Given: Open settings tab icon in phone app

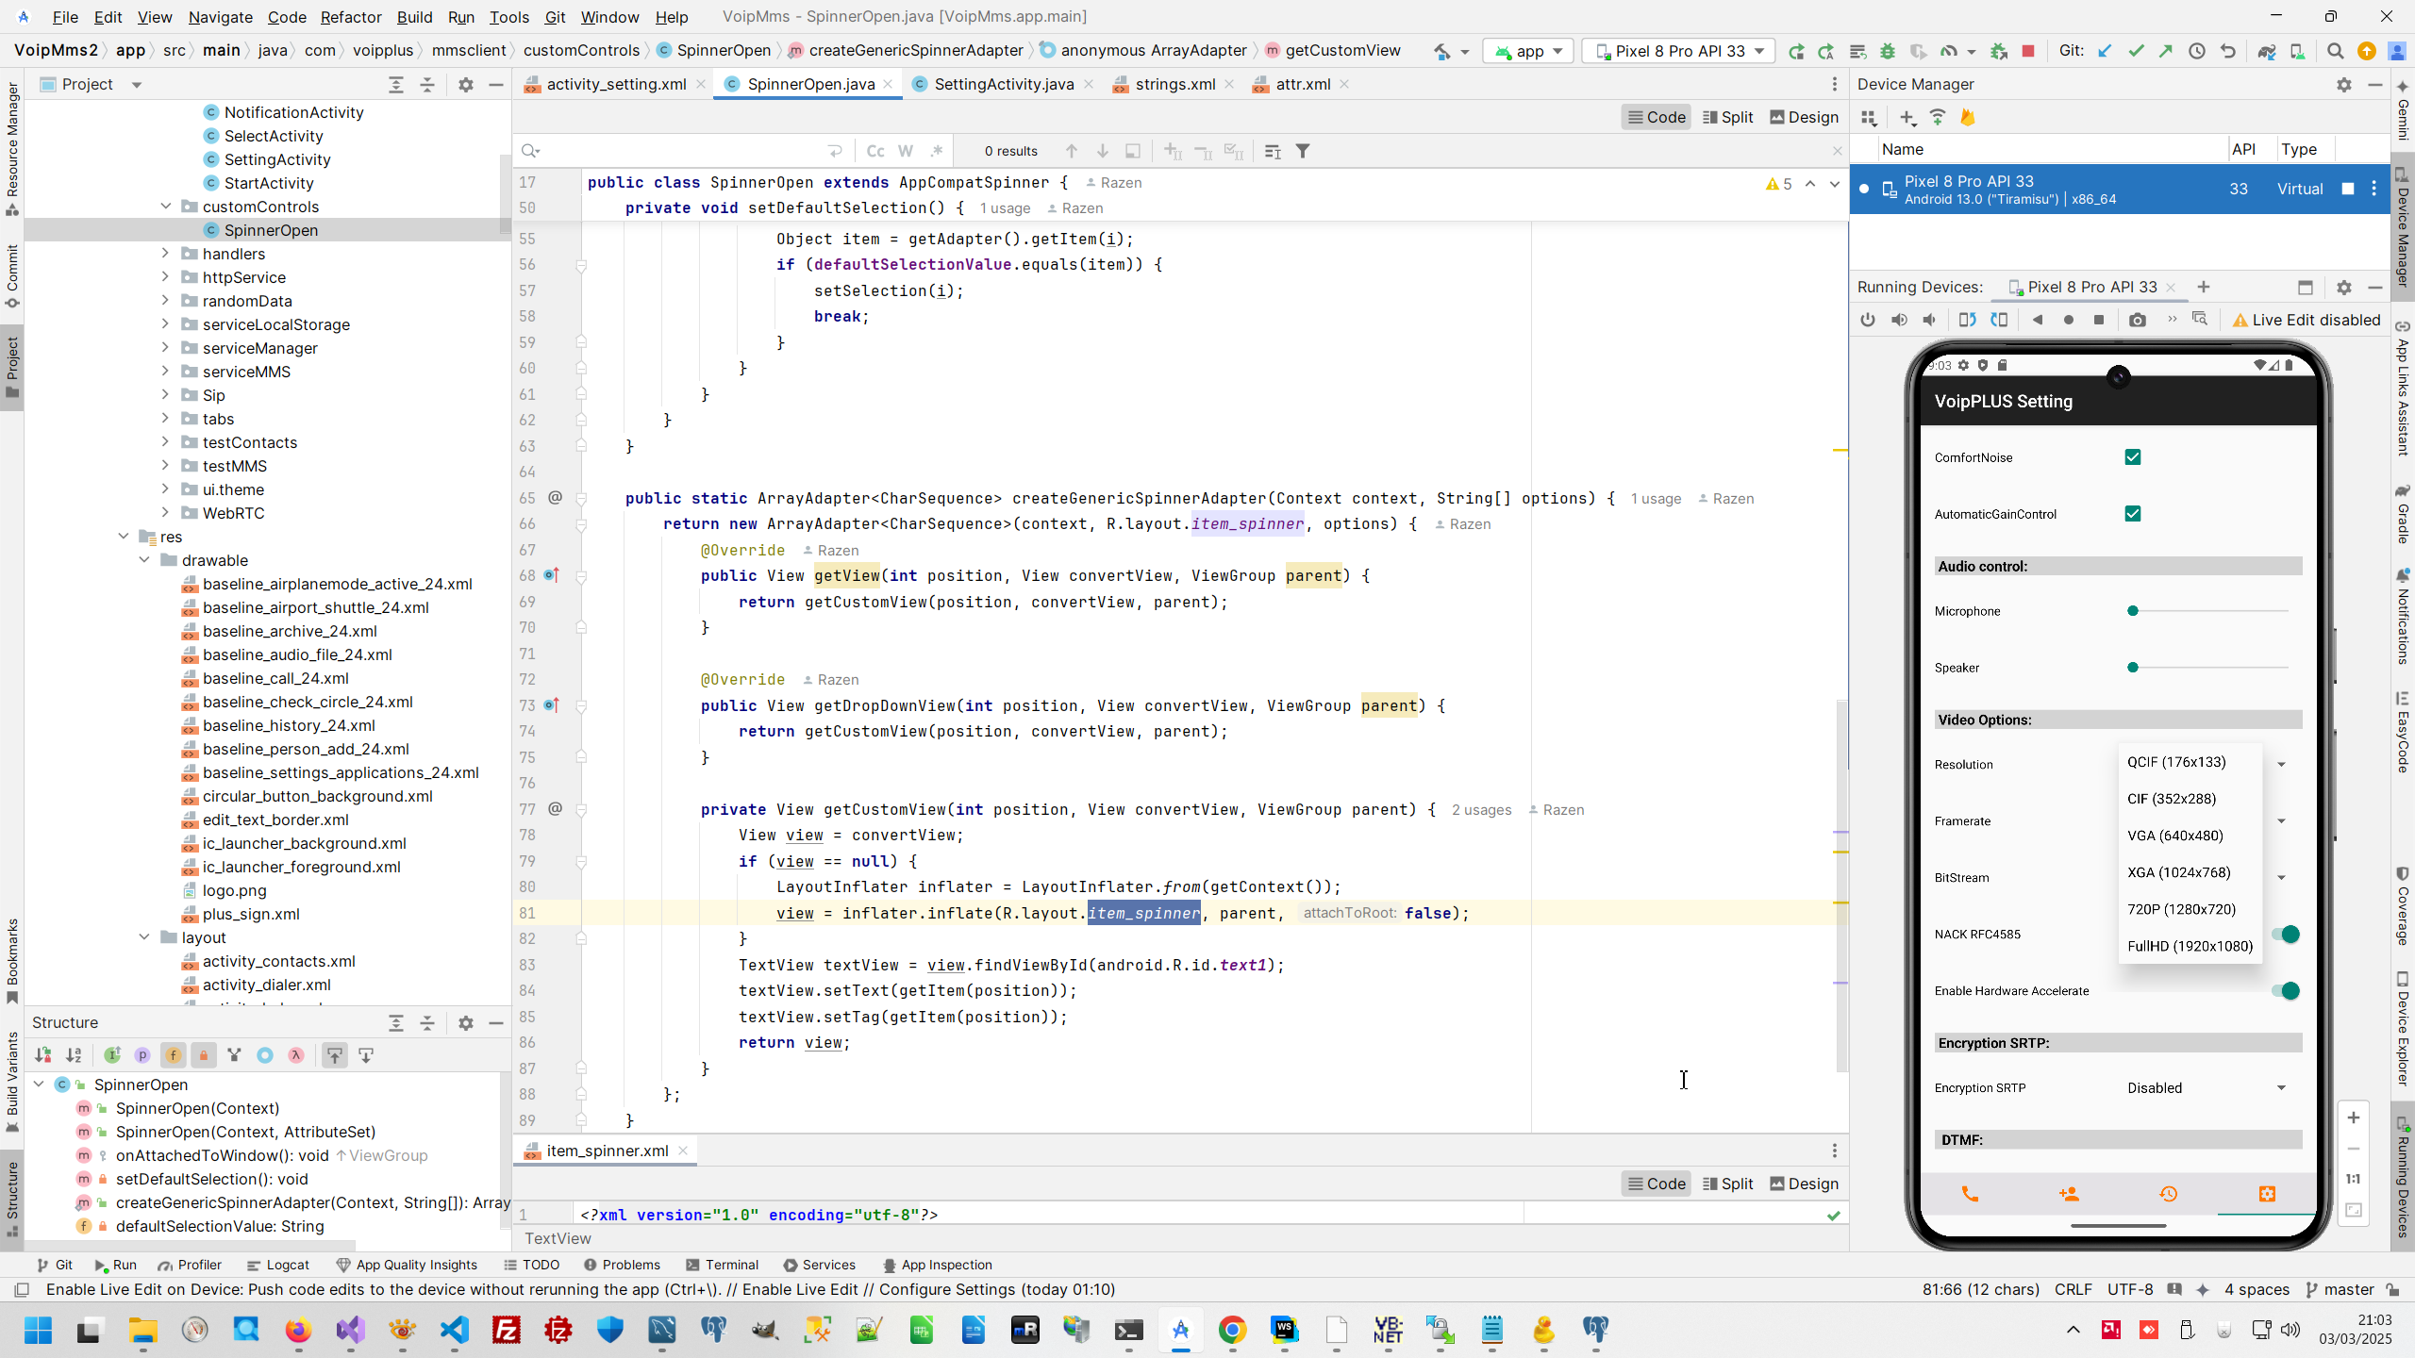Looking at the screenshot, I should (2267, 1194).
